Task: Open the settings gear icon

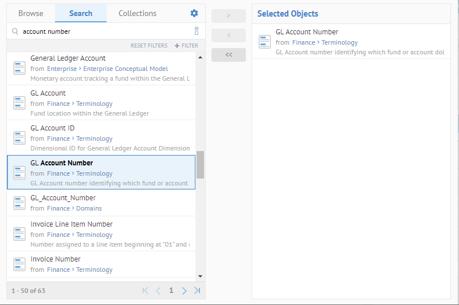Action: 194,13
